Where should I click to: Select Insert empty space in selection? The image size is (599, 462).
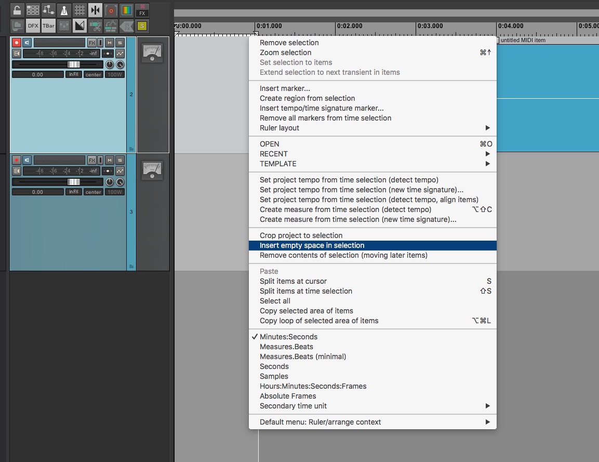[x=372, y=245]
